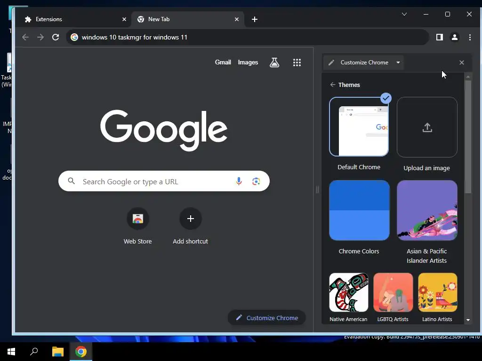
Task: Open the Google apps grid
Action: coord(297,63)
